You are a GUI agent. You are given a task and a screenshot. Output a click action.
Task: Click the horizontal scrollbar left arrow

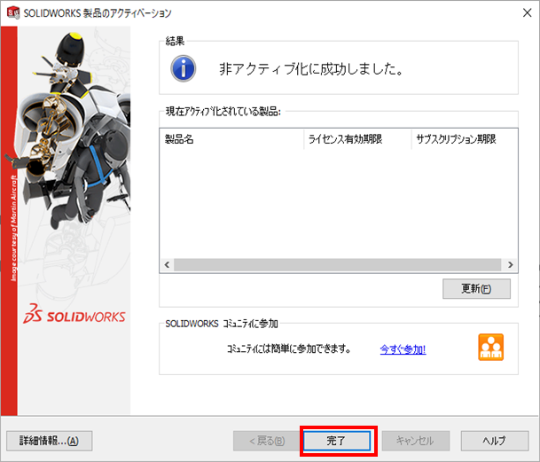click(x=167, y=264)
